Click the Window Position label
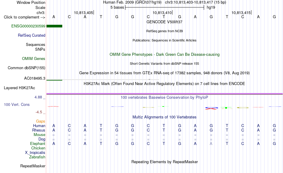The image size is (283, 173). click(31, 2)
